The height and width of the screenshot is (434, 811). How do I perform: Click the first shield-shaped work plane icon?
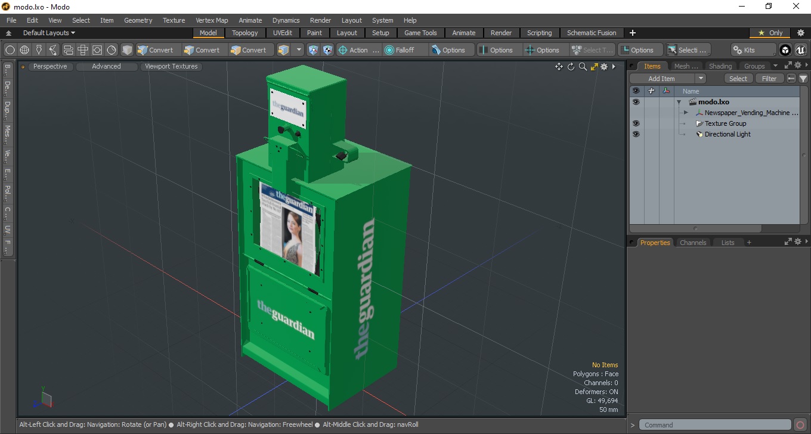(x=313, y=50)
